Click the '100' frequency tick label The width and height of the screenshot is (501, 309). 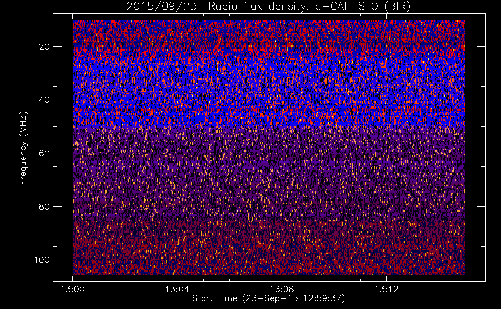coord(42,260)
